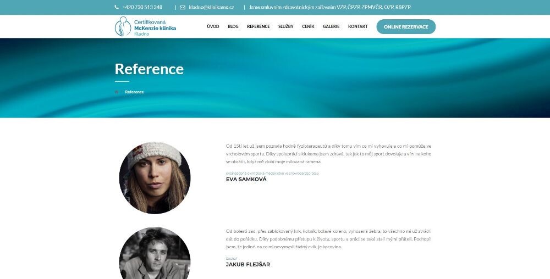Click the Reference breadcrumb text

coord(134,92)
